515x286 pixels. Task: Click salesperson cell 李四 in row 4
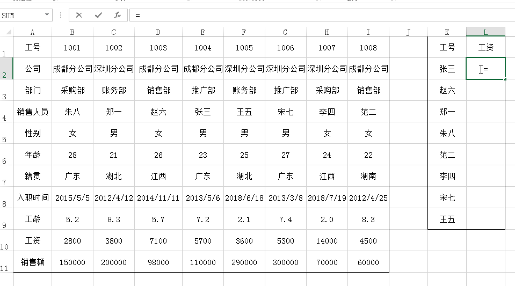tap(327, 112)
